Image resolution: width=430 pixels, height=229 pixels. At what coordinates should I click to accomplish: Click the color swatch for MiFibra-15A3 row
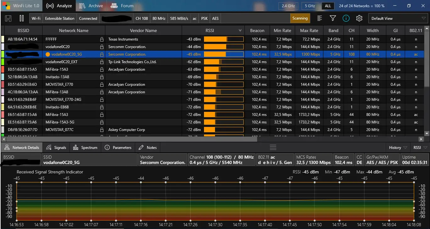click(3, 69)
